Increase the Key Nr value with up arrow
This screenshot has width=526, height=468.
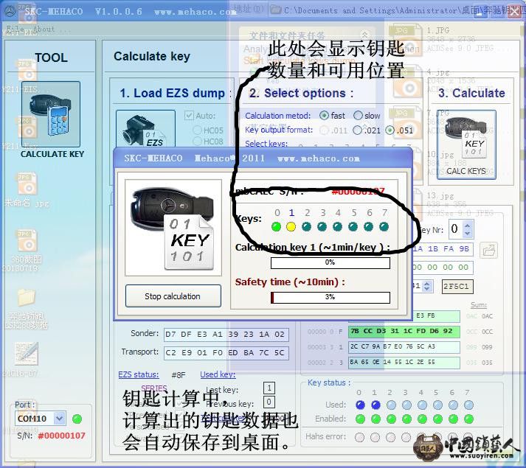pyautogui.click(x=468, y=226)
